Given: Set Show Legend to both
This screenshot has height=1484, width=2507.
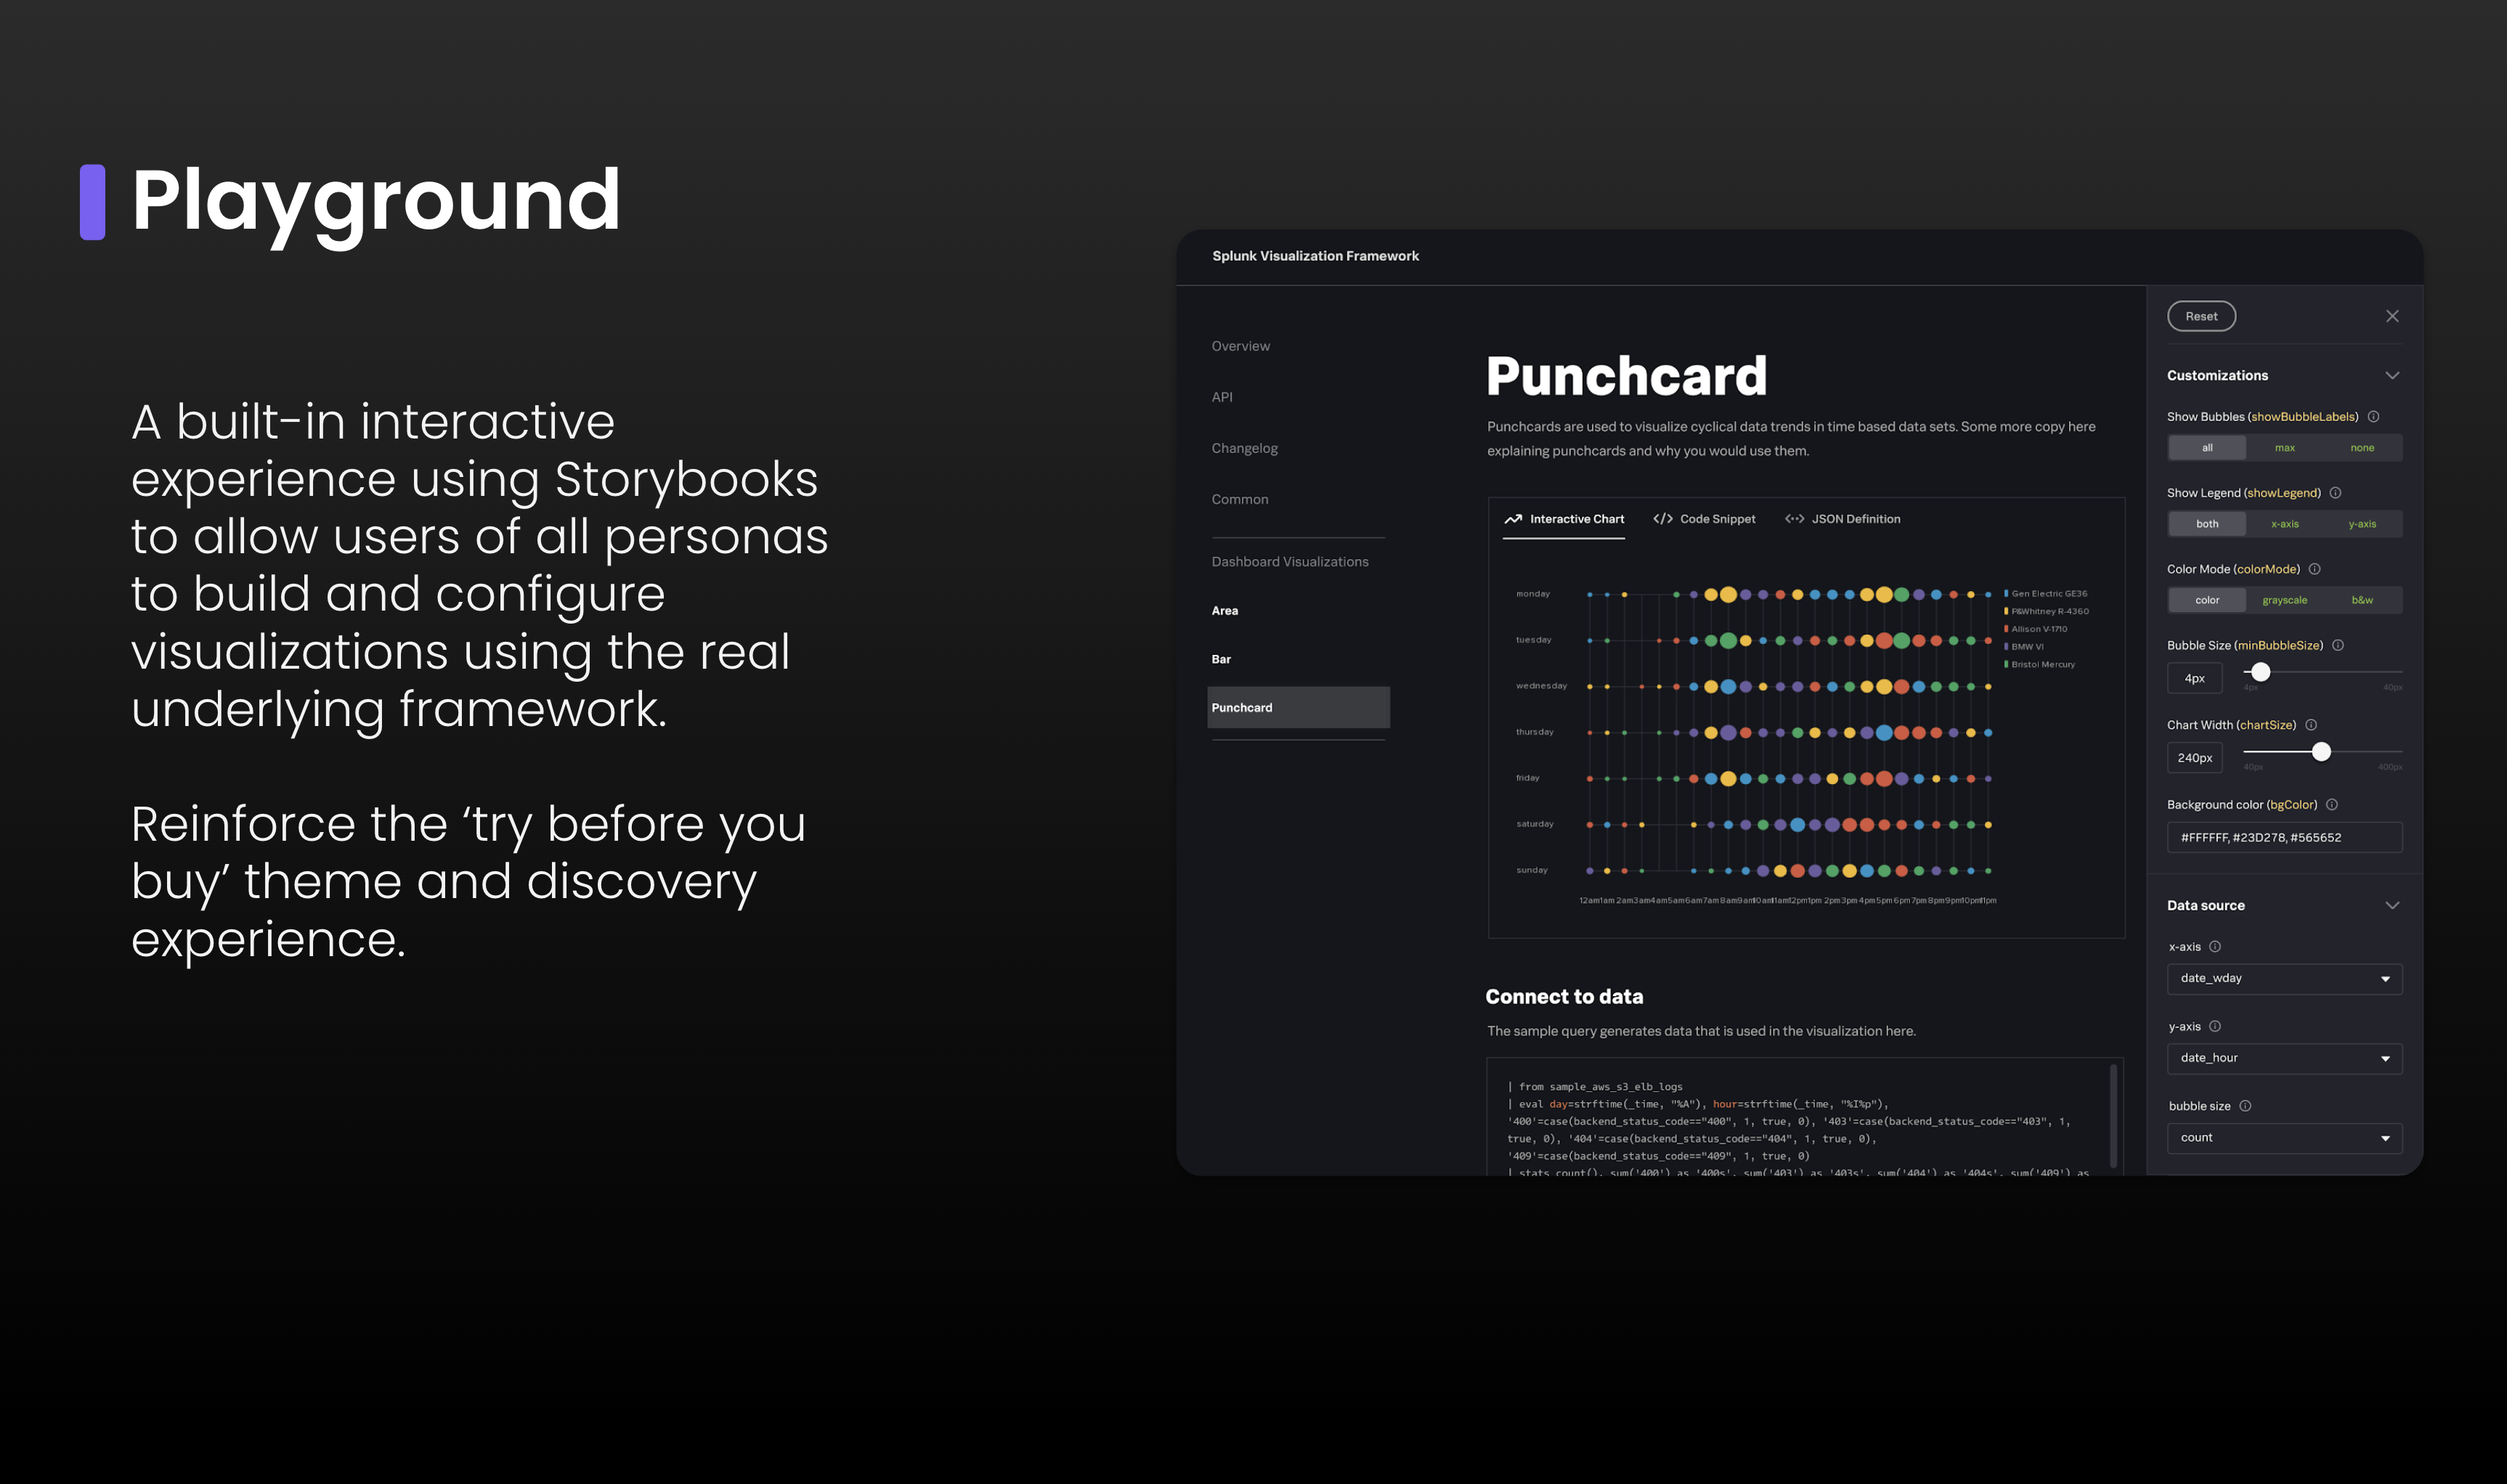Looking at the screenshot, I should coord(2207,524).
